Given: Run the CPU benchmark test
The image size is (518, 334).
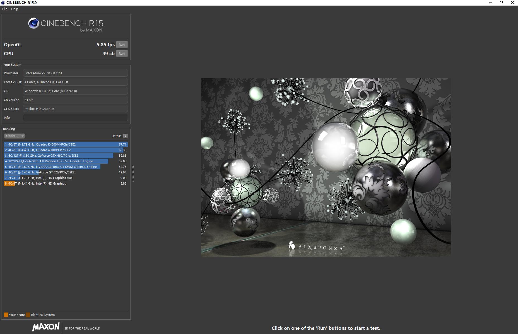Looking at the screenshot, I should [122, 54].
